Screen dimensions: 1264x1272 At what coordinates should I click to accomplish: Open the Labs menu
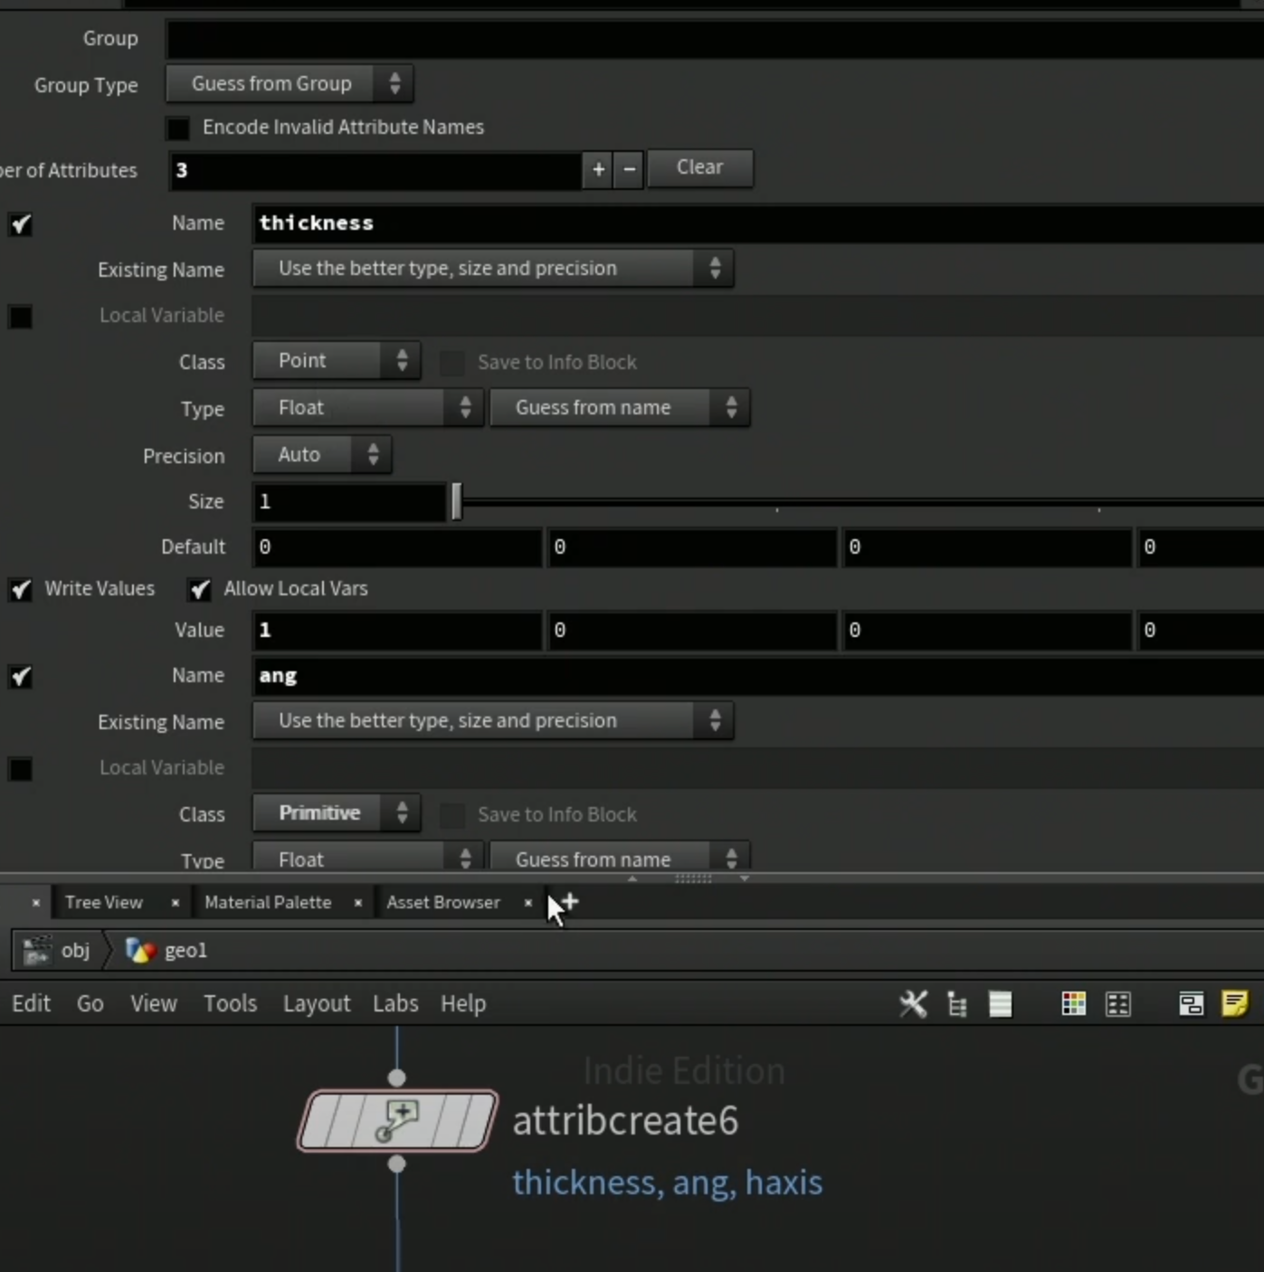pos(395,1003)
